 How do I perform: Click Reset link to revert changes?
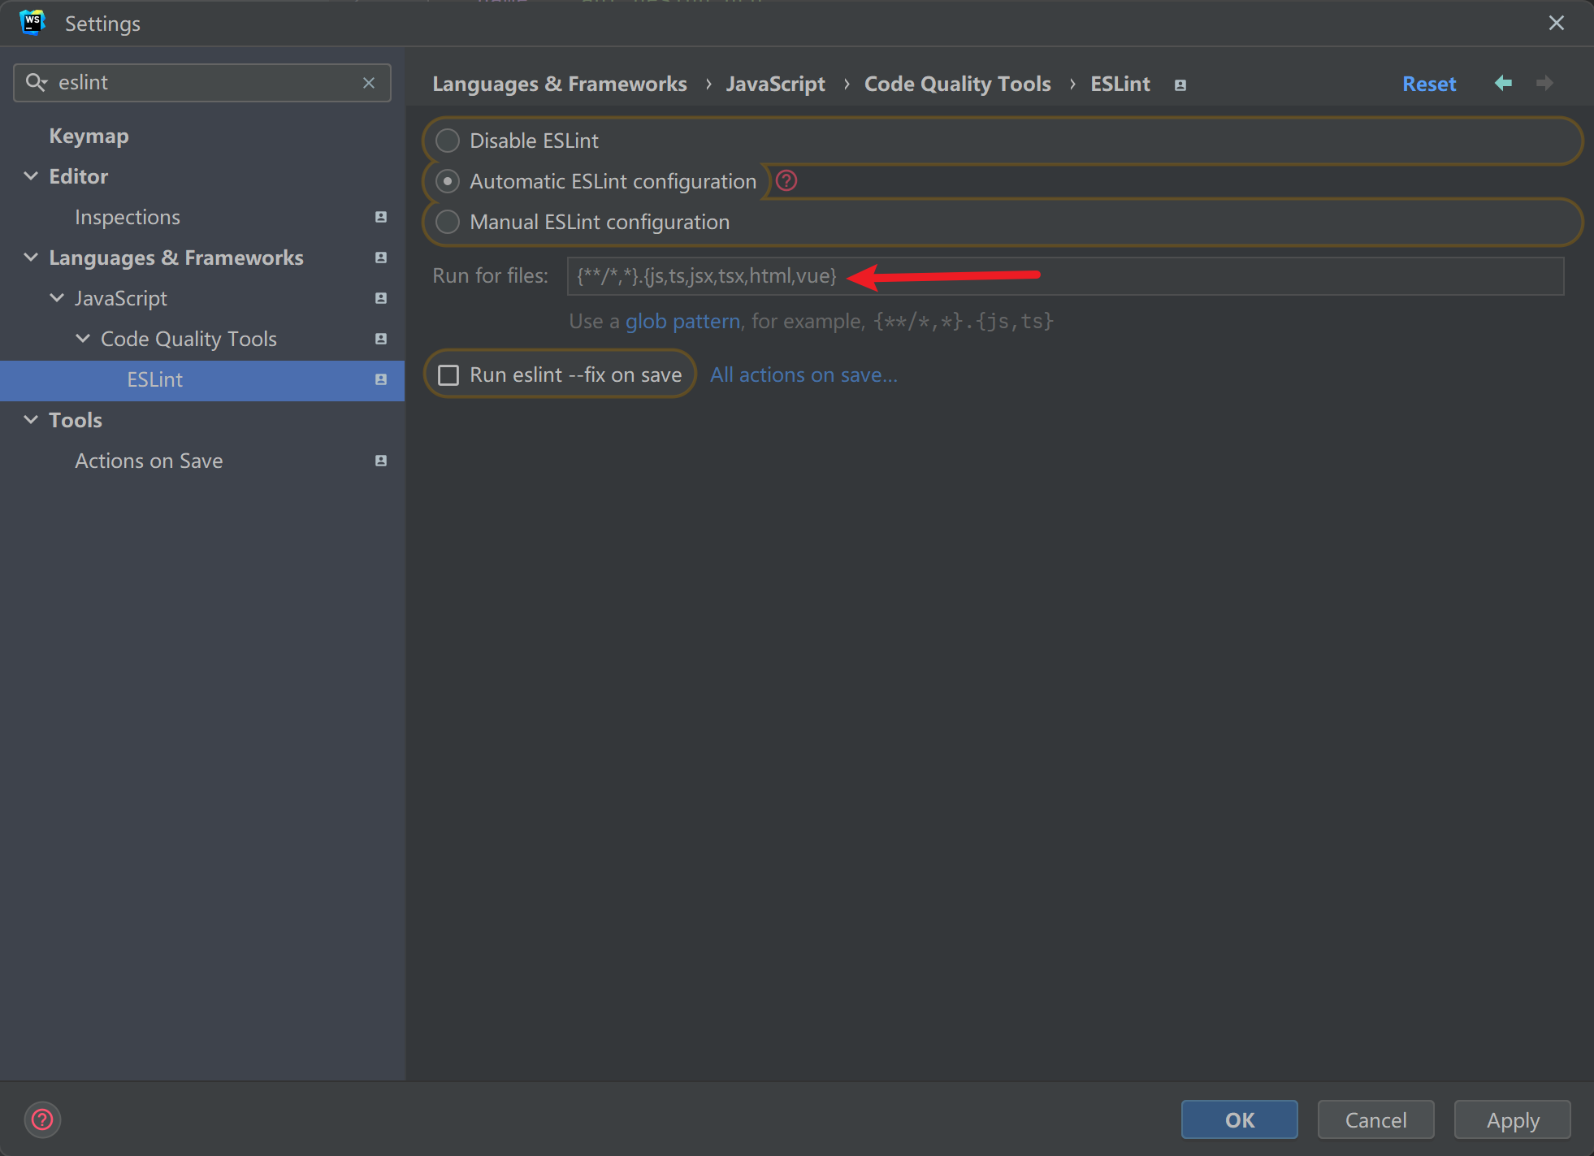pyautogui.click(x=1429, y=84)
